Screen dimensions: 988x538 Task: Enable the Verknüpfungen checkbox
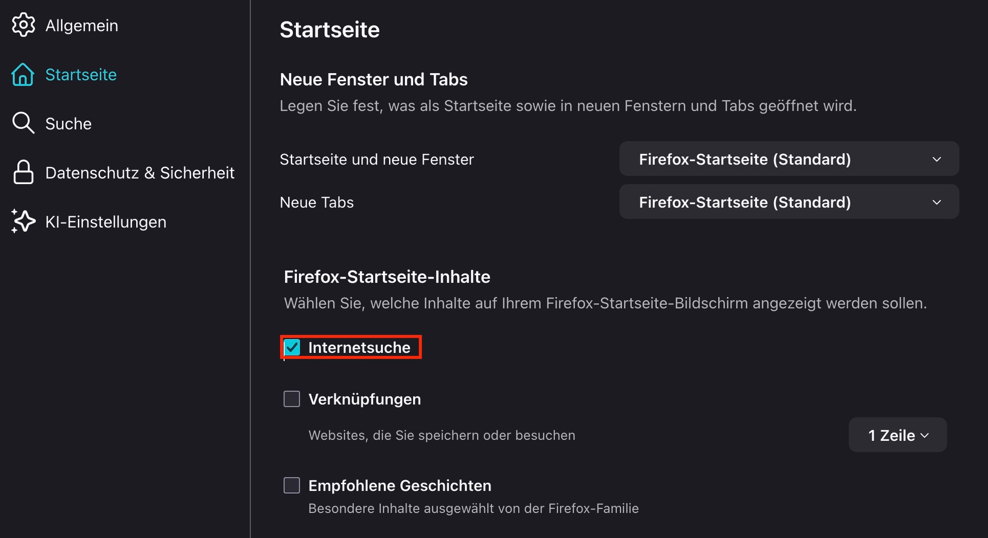click(x=292, y=399)
